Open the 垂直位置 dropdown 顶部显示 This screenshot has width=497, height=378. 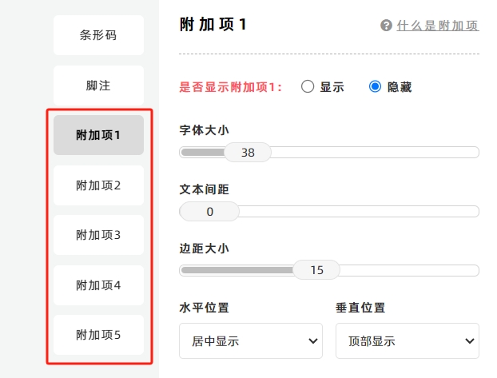[x=408, y=341]
